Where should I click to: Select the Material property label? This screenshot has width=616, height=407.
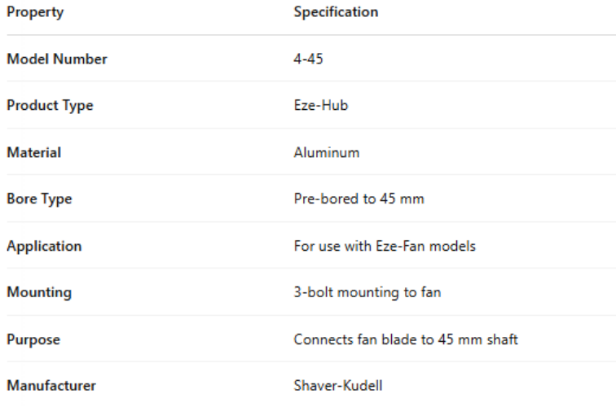(x=34, y=152)
